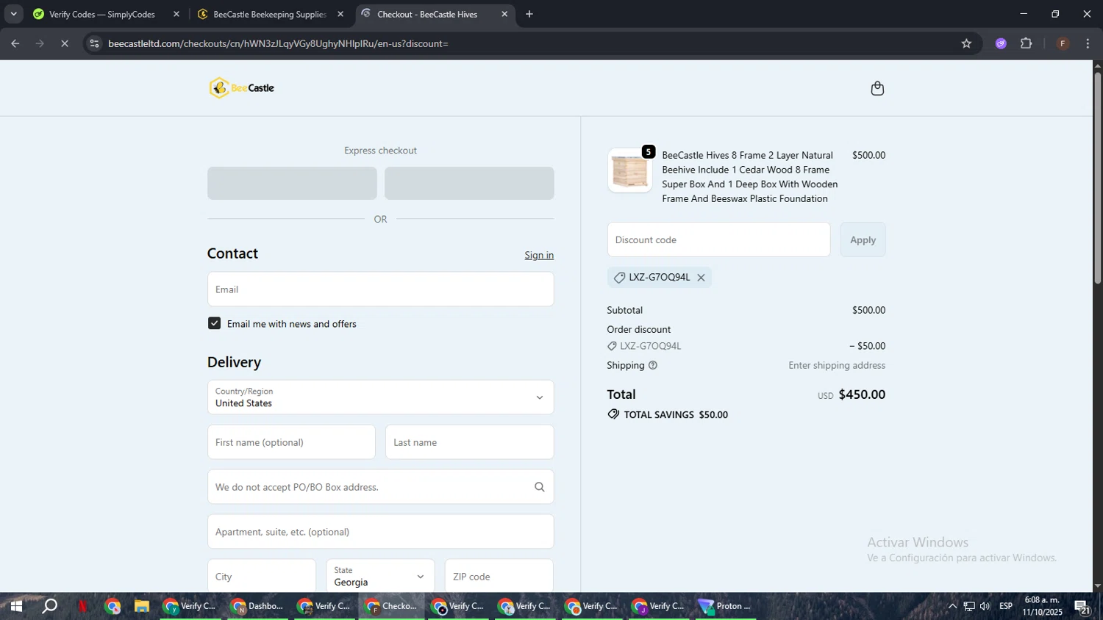Switch ESP keyboard language in tray
Image resolution: width=1103 pixels, height=620 pixels.
click(x=1006, y=606)
